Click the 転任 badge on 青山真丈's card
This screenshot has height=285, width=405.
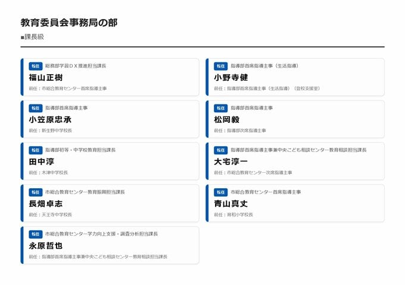(220, 192)
